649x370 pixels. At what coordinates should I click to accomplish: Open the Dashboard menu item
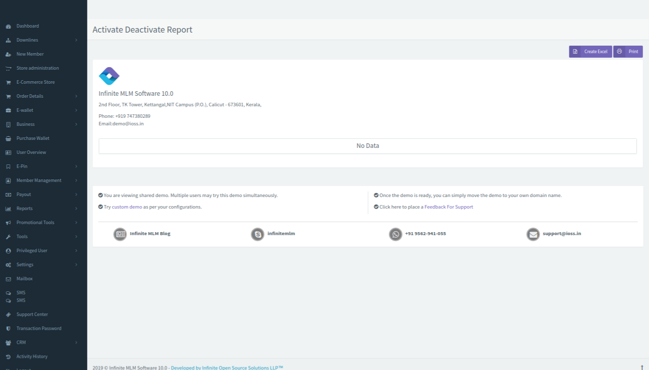coord(28,26)
